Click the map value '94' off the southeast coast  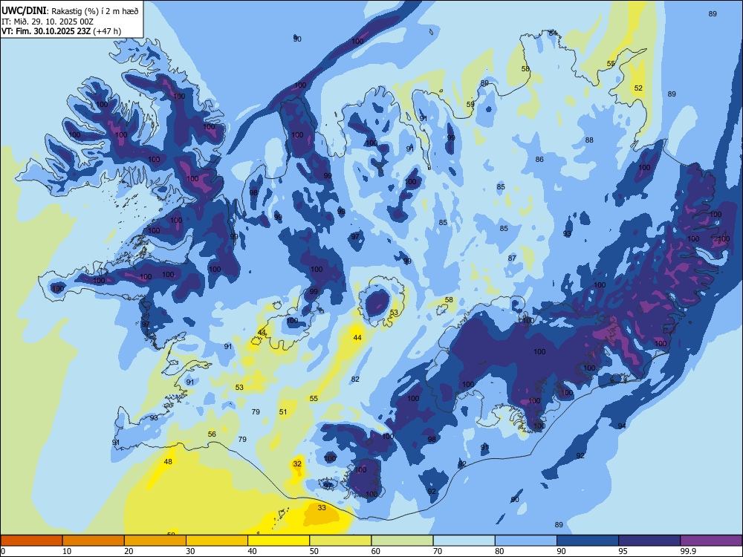click(622, 426)
